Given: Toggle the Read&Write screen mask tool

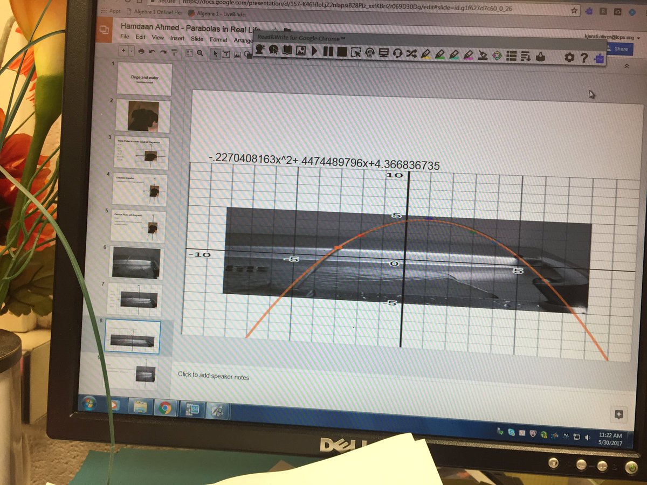Looking at the screenshot, I should pyautogui.click(x=384, y=53).
